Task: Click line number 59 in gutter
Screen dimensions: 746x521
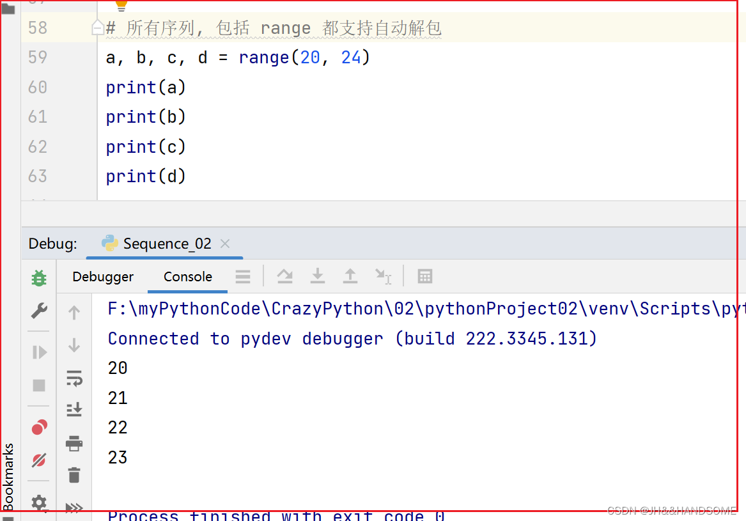Action: click(38, 57)
